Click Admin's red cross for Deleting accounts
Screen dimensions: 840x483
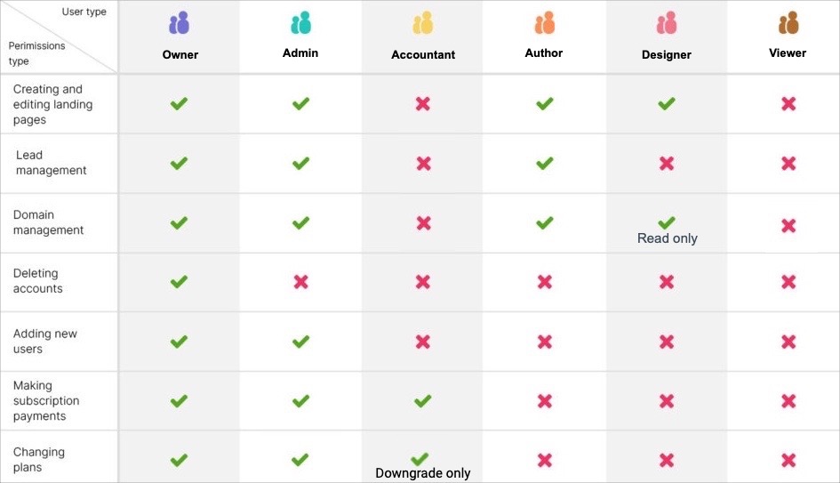click(x=300, y=282)
